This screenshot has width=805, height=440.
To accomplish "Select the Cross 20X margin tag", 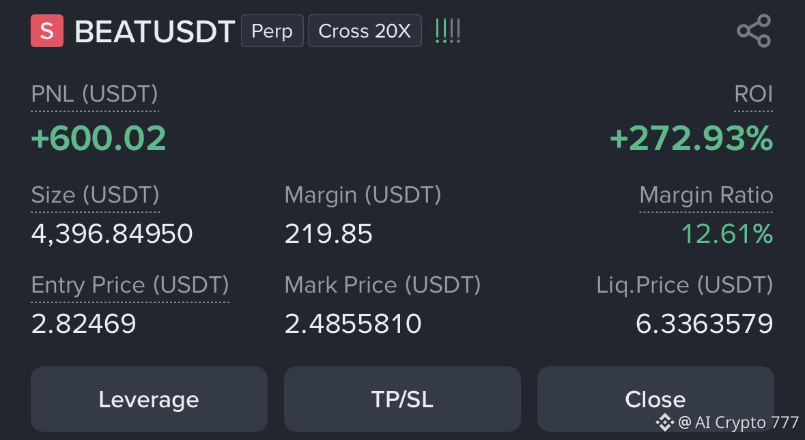I will point(365,31).
